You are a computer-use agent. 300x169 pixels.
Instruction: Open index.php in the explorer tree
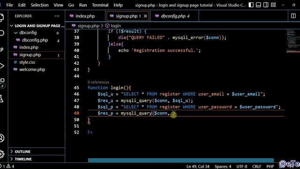pyautogui.click(x=29, y=47)
